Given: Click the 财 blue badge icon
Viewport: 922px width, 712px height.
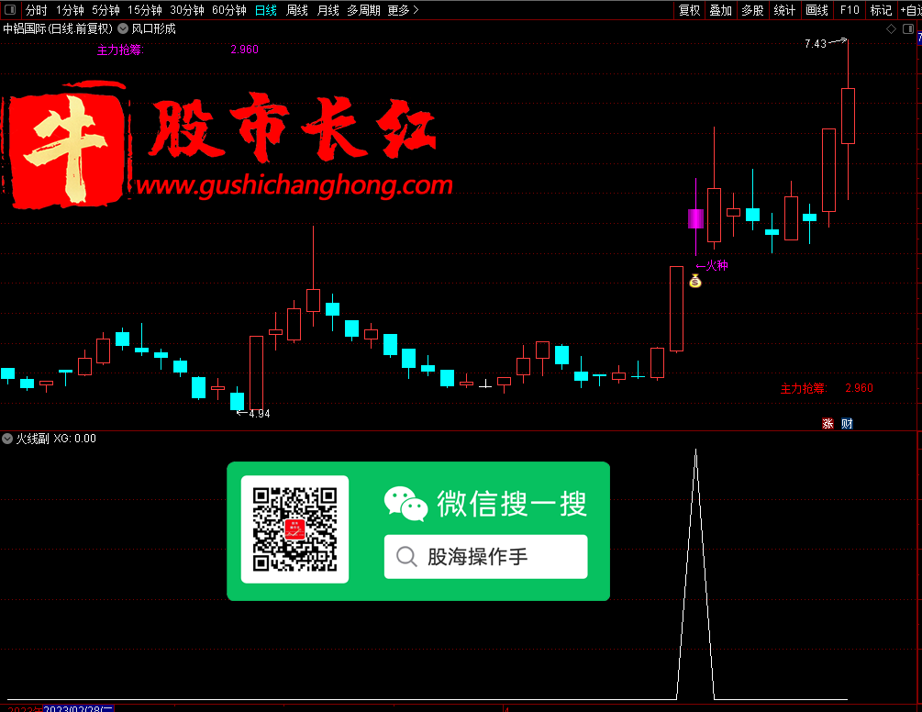Looking at the screenshot, I should pos(847,423).
